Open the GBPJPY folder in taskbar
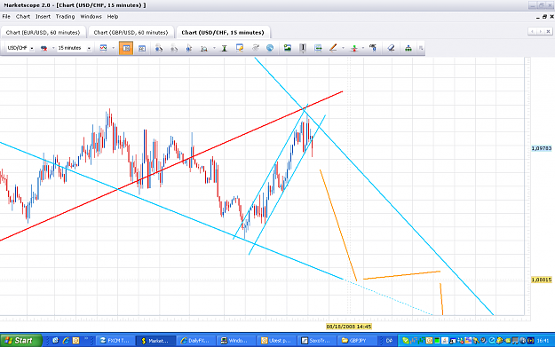555x347 pixels. [356, 341]
